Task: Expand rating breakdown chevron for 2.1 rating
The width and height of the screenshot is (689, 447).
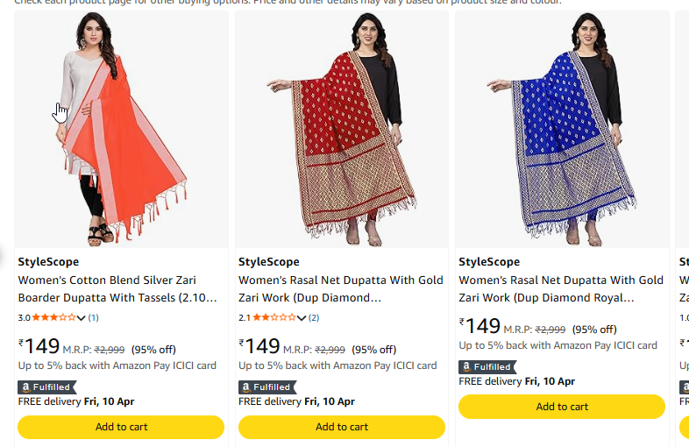Action: [x=302, y=318]
